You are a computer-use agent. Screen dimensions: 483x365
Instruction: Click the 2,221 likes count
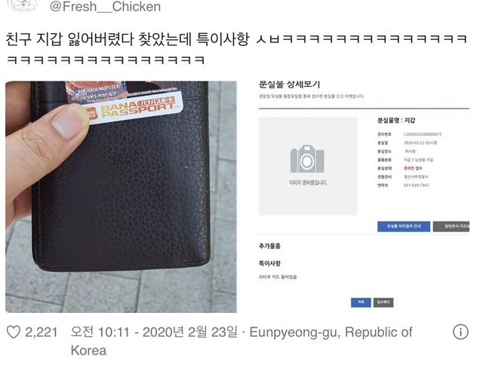42,333
